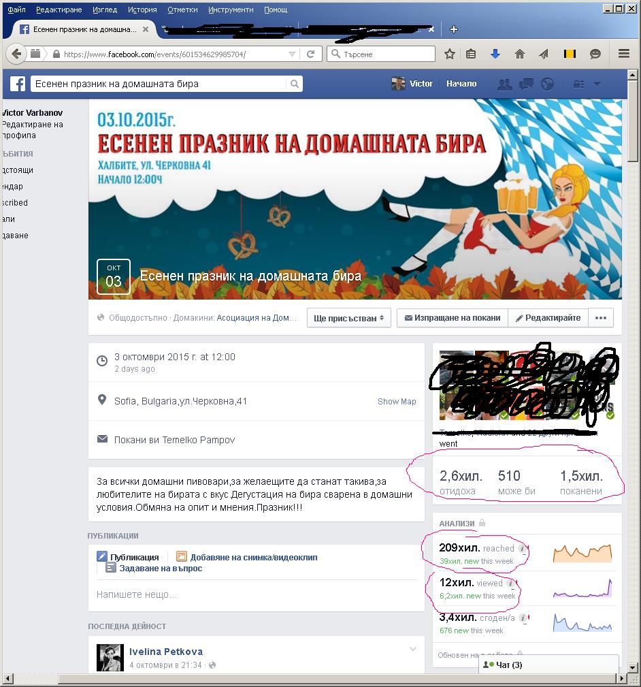Open the Firefox downloads arrow icon
This screenshot has width=641, height=687.
coord(495,54)
